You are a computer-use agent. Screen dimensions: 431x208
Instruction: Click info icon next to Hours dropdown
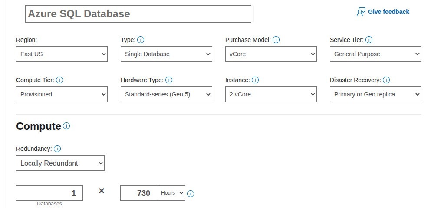point(191,193)
